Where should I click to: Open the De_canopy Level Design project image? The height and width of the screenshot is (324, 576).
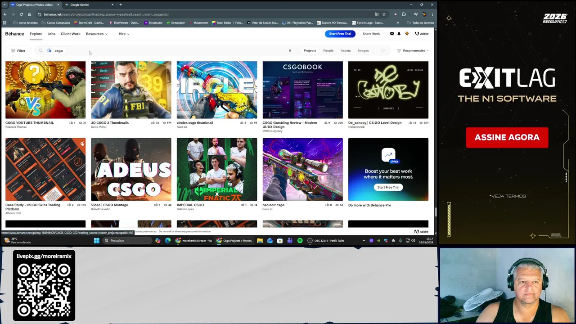click(x=388, y=90)
